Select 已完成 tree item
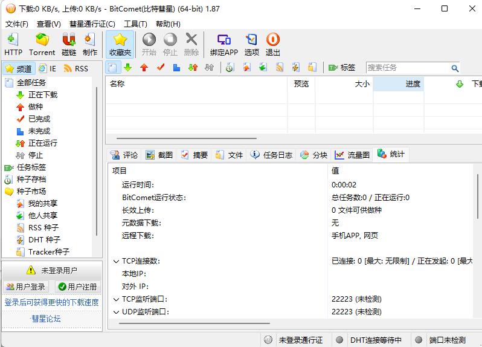The height and width of the screenshot is (347, 482). (39, 118)
